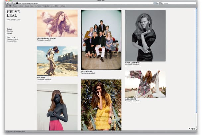The width and height of the screenshot is (202, 135).
Task: Click the next news dot next to News
Action: [x=14, y=37]
